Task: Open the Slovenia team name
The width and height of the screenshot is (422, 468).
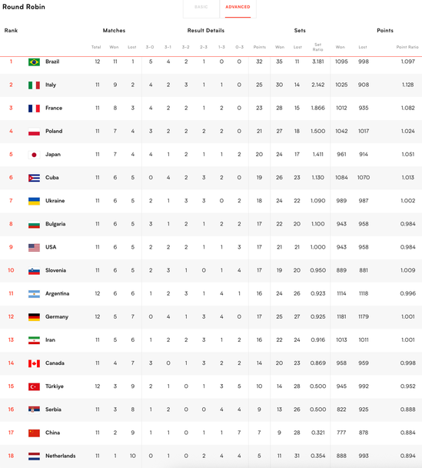Action: tap(55, 270)
